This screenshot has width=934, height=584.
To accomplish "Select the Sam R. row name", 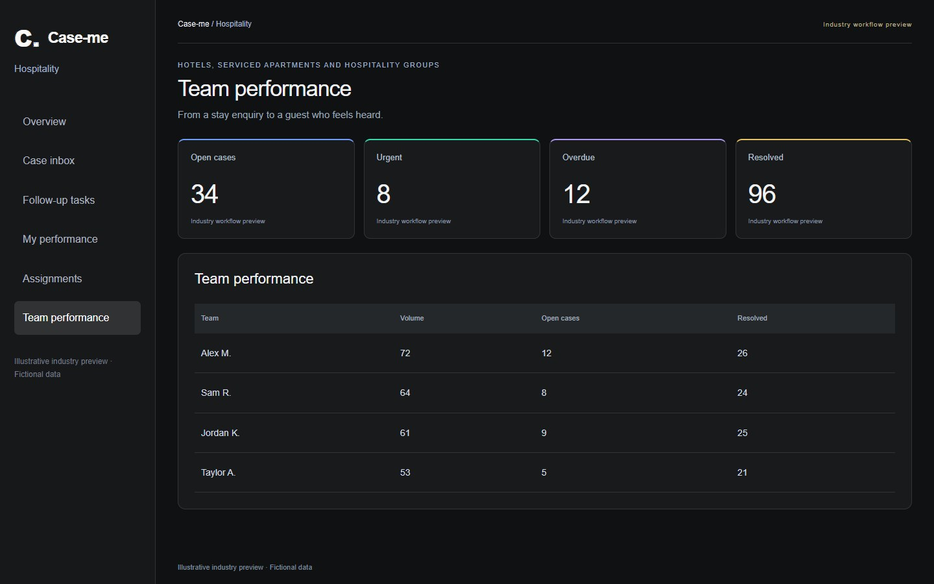I will [x=216, y=393].
